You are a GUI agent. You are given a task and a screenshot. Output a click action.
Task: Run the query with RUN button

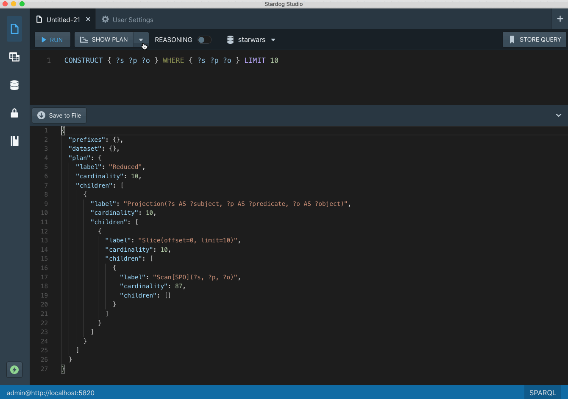52,40
